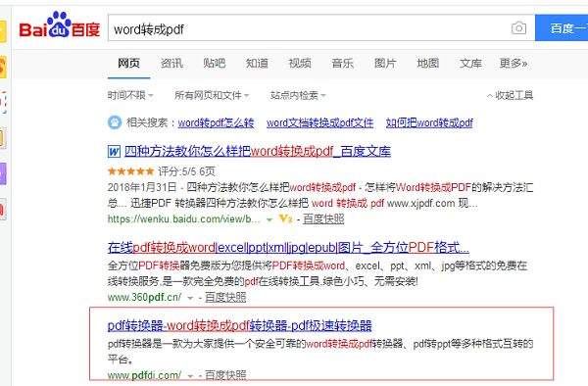The image size is (588, 386).
Task: Open result 四种方法教你怎么样把word转换成pdf_百度文库
Action: tap(258, 152)
